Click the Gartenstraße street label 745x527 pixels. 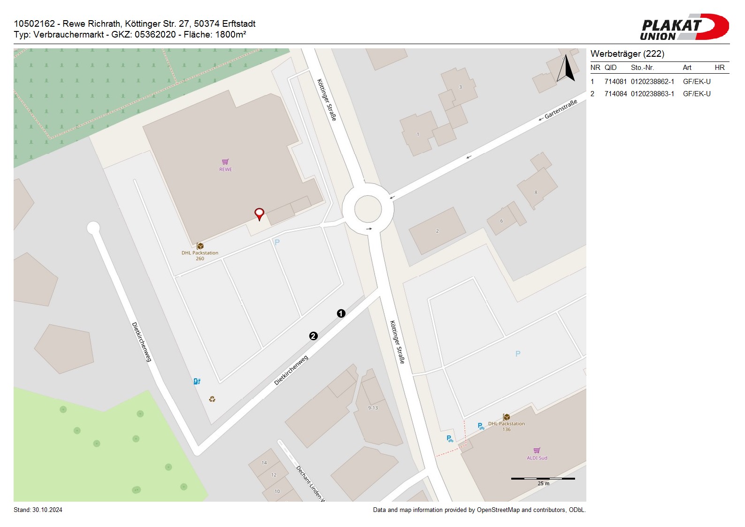(x=561, y=109)
